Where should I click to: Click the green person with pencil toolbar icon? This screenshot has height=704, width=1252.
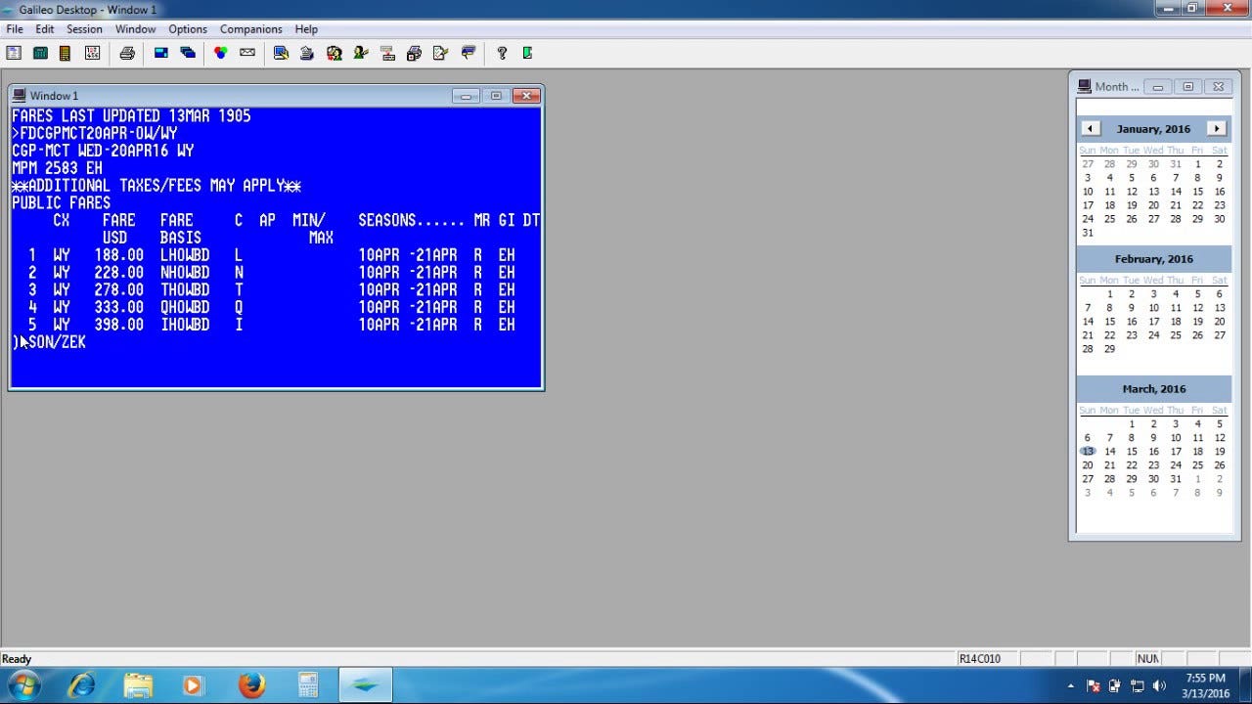pyautogui.click(x=361, y=53)
